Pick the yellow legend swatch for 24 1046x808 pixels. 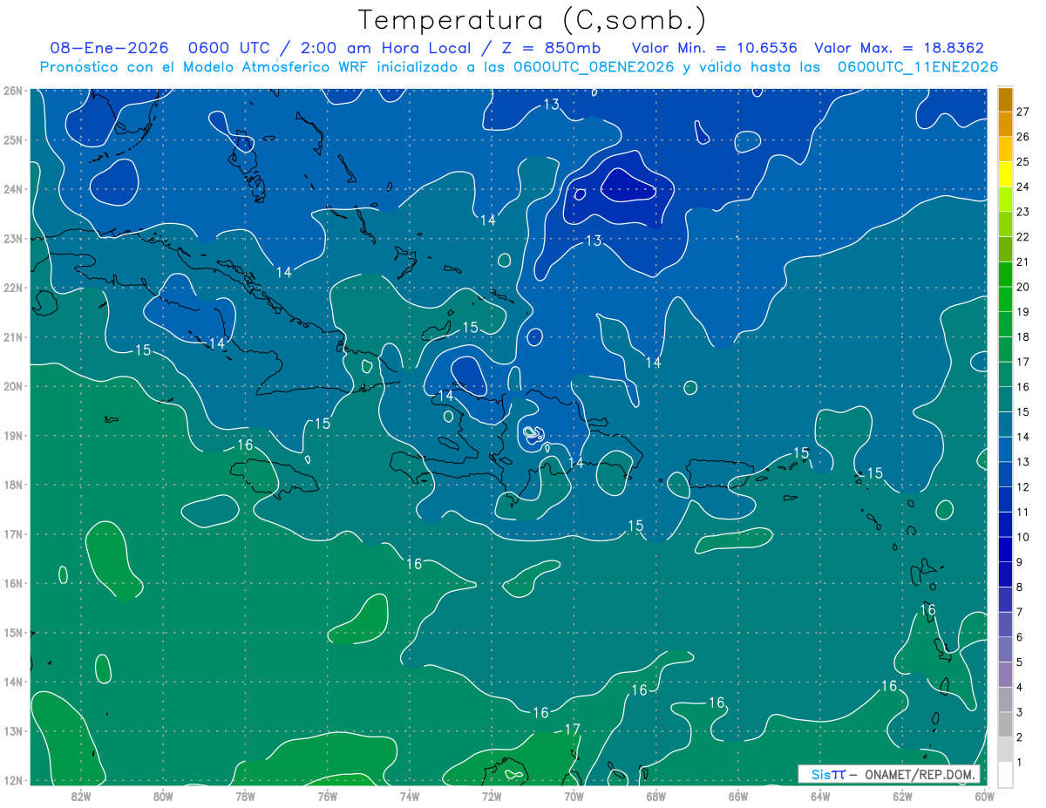[x=1005, y=174]
